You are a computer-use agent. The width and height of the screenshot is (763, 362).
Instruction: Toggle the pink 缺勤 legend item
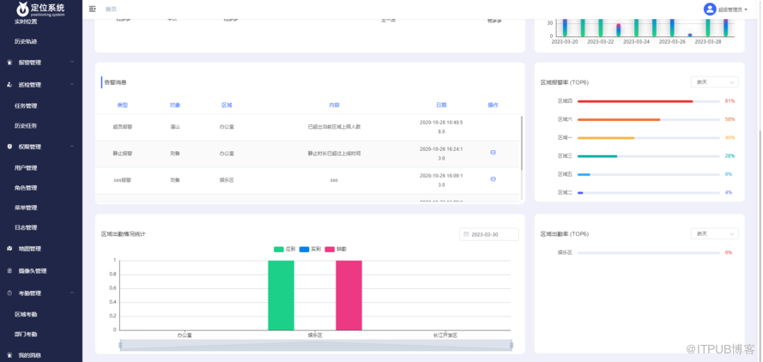point(336,249)
